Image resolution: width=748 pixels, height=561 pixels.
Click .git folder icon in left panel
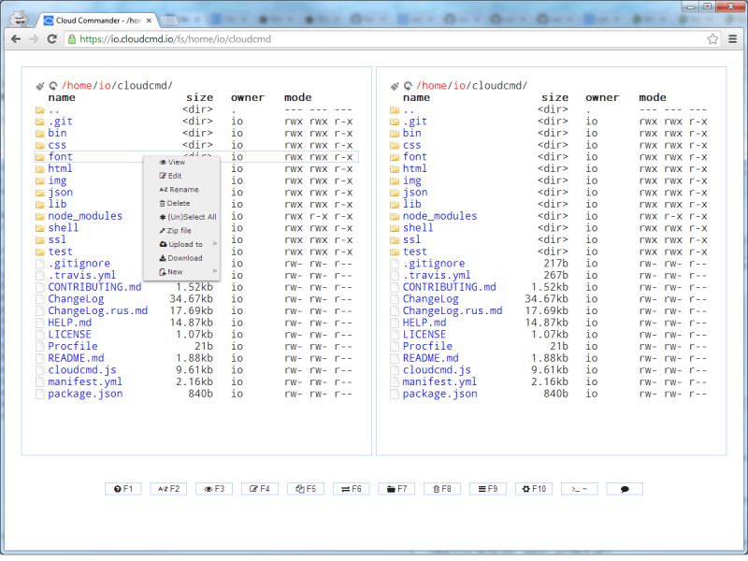40,122
